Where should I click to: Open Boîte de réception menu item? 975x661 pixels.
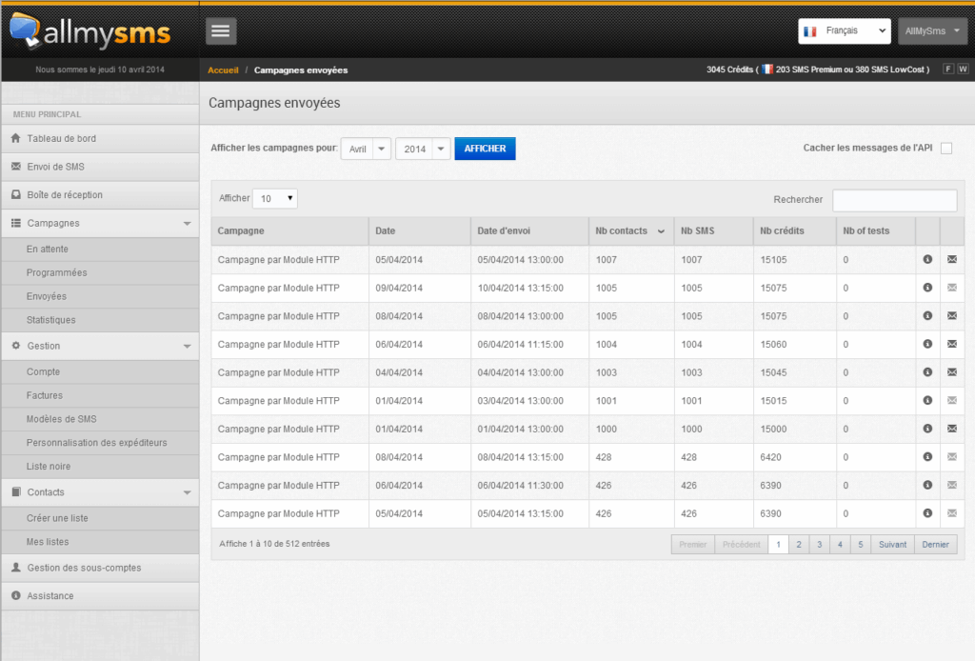pyautogui.click(x=100, y=194)
